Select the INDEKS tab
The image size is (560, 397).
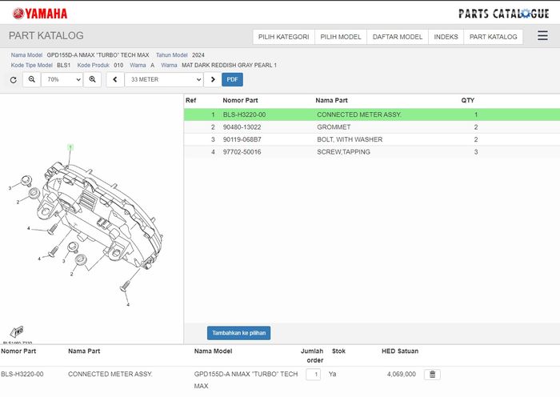446,37
